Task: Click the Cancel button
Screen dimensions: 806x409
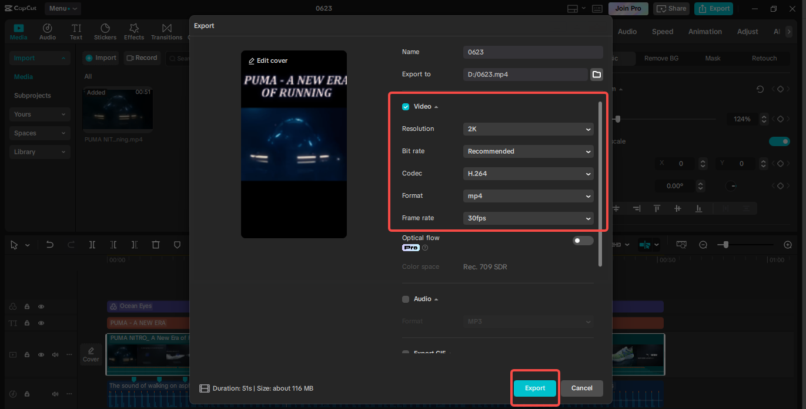Action: pos(582,388)
